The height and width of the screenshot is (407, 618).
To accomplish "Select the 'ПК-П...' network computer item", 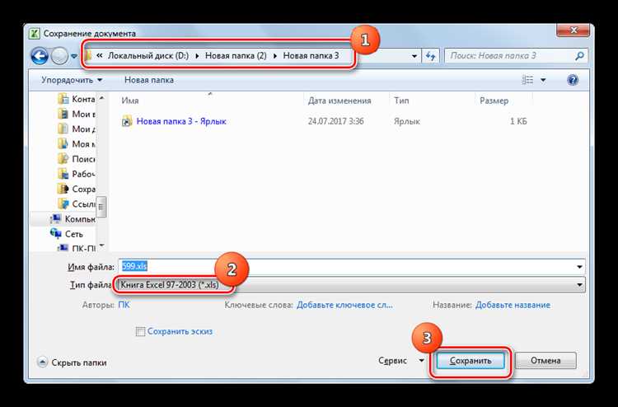I will tap(77, 249).
